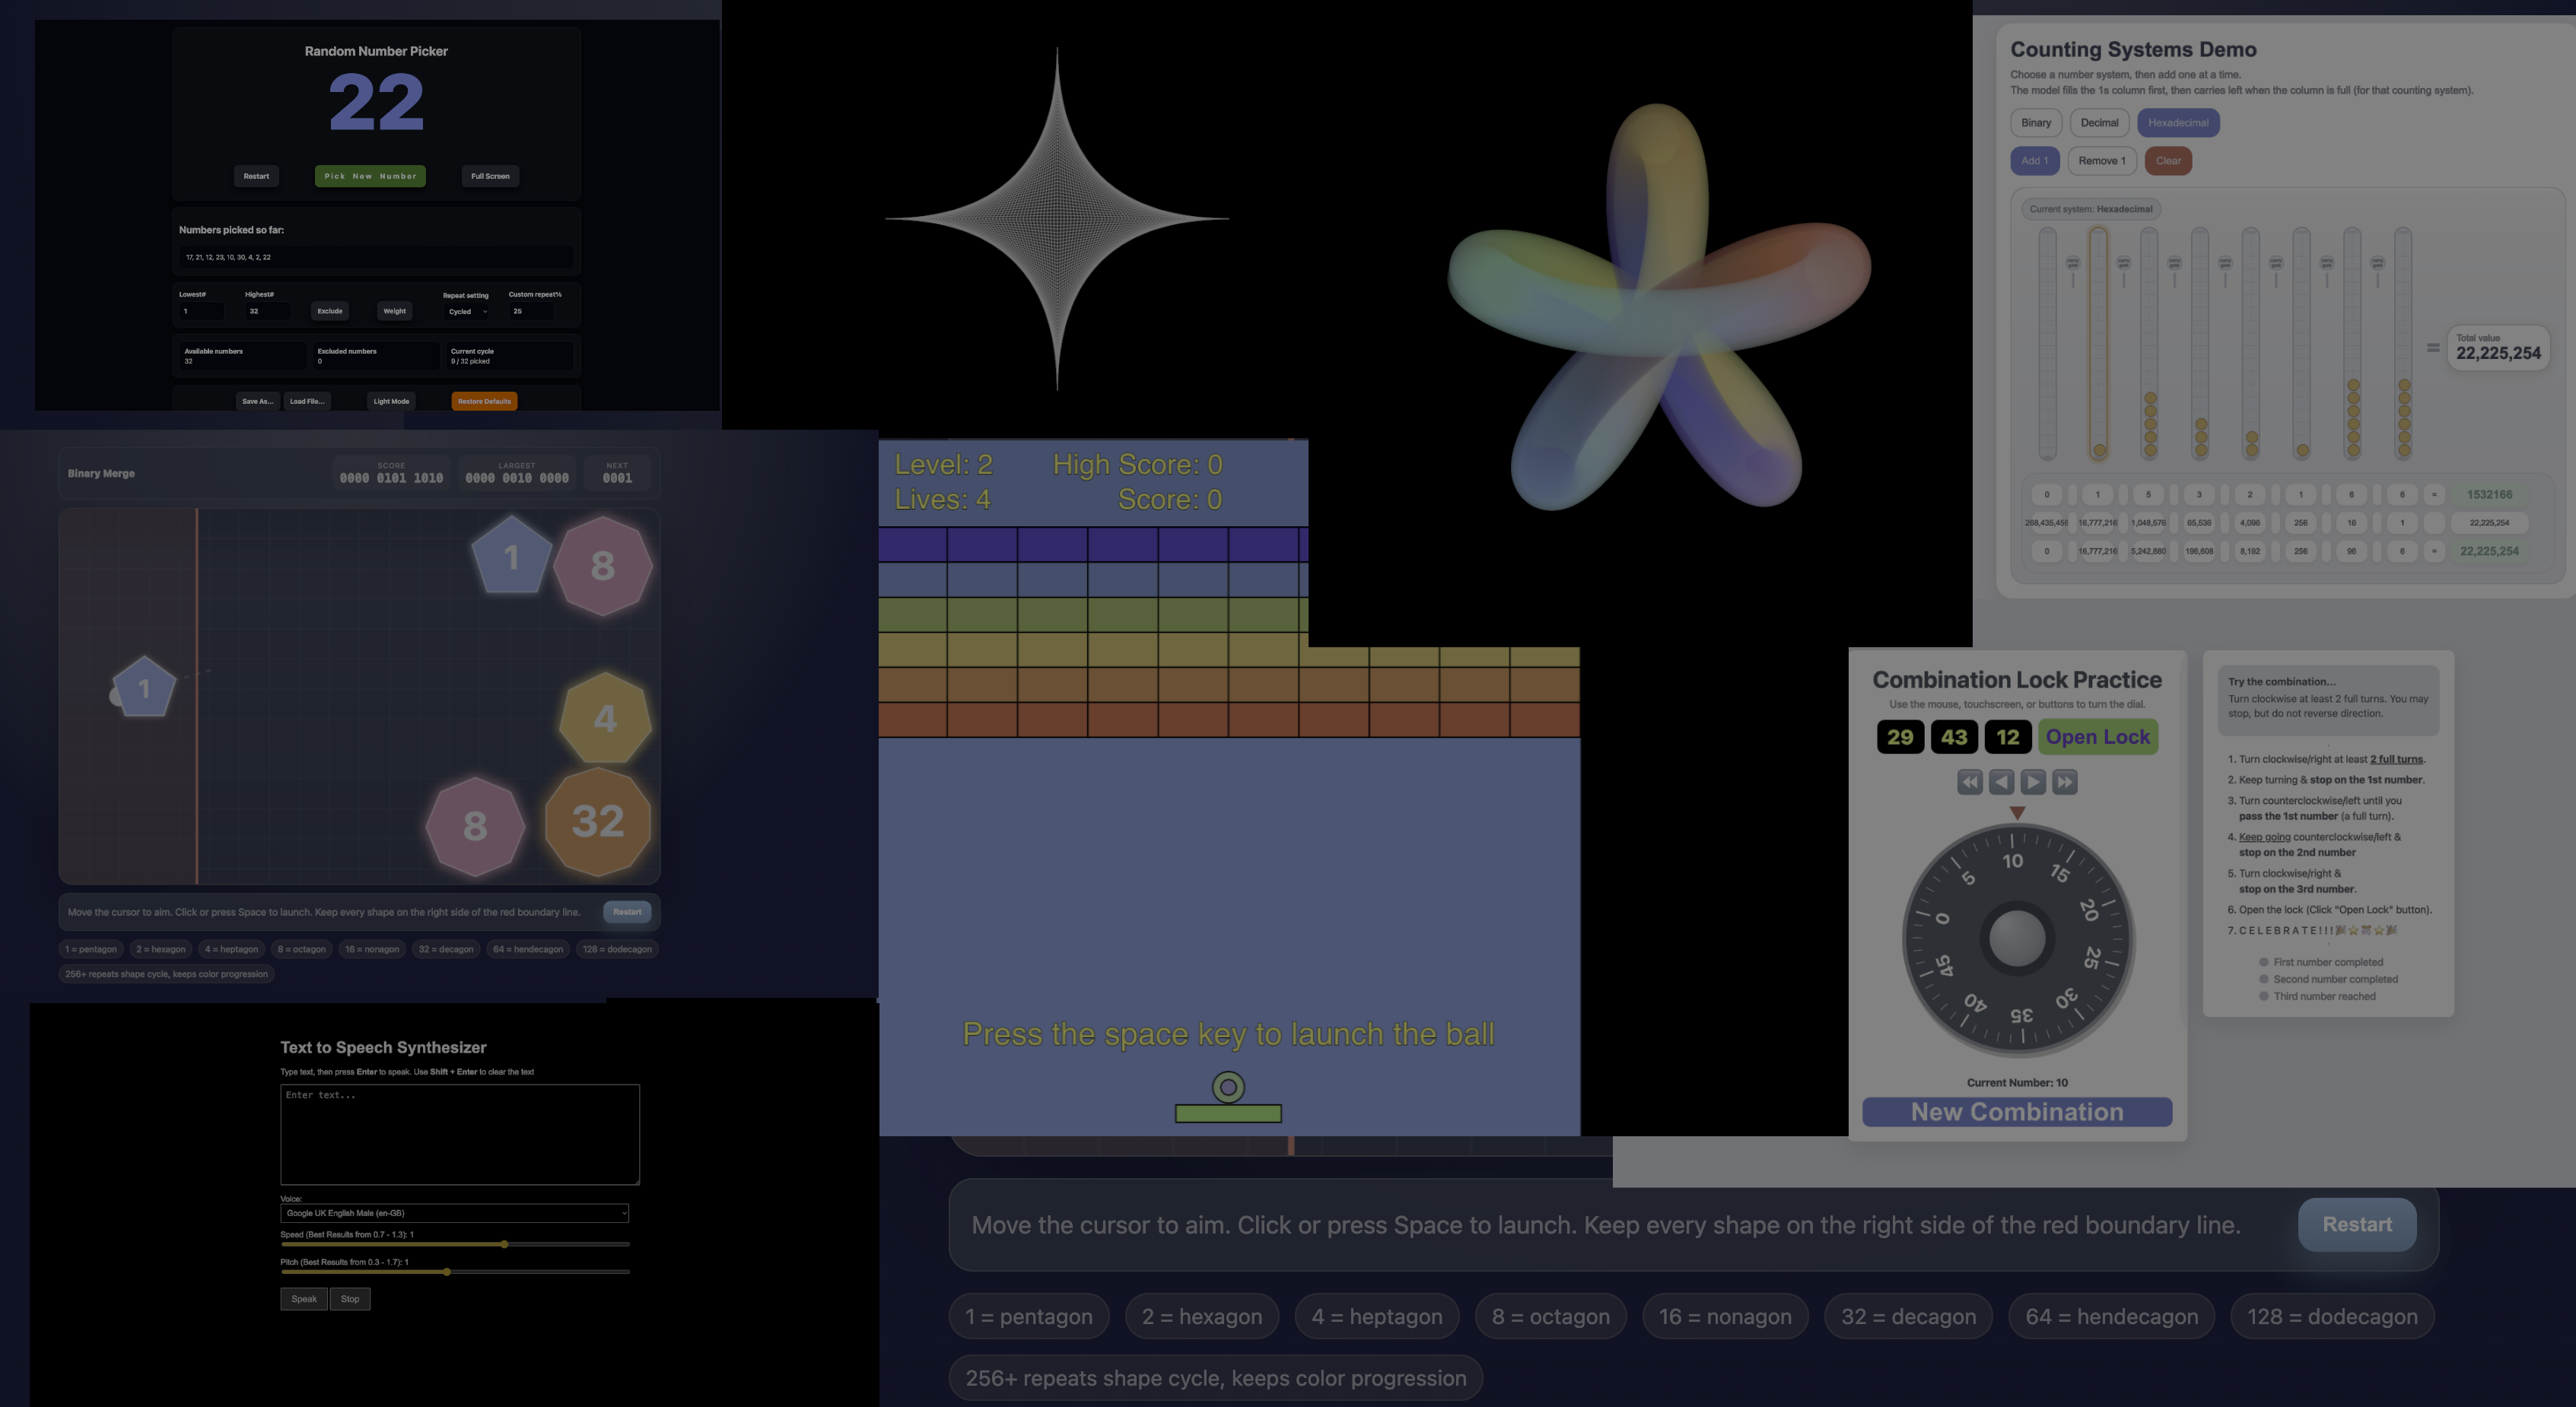Click the Stop button in Text to Speech
The height and width of the screenshot is (1407, 2576).
click(x=350, y=1299)
